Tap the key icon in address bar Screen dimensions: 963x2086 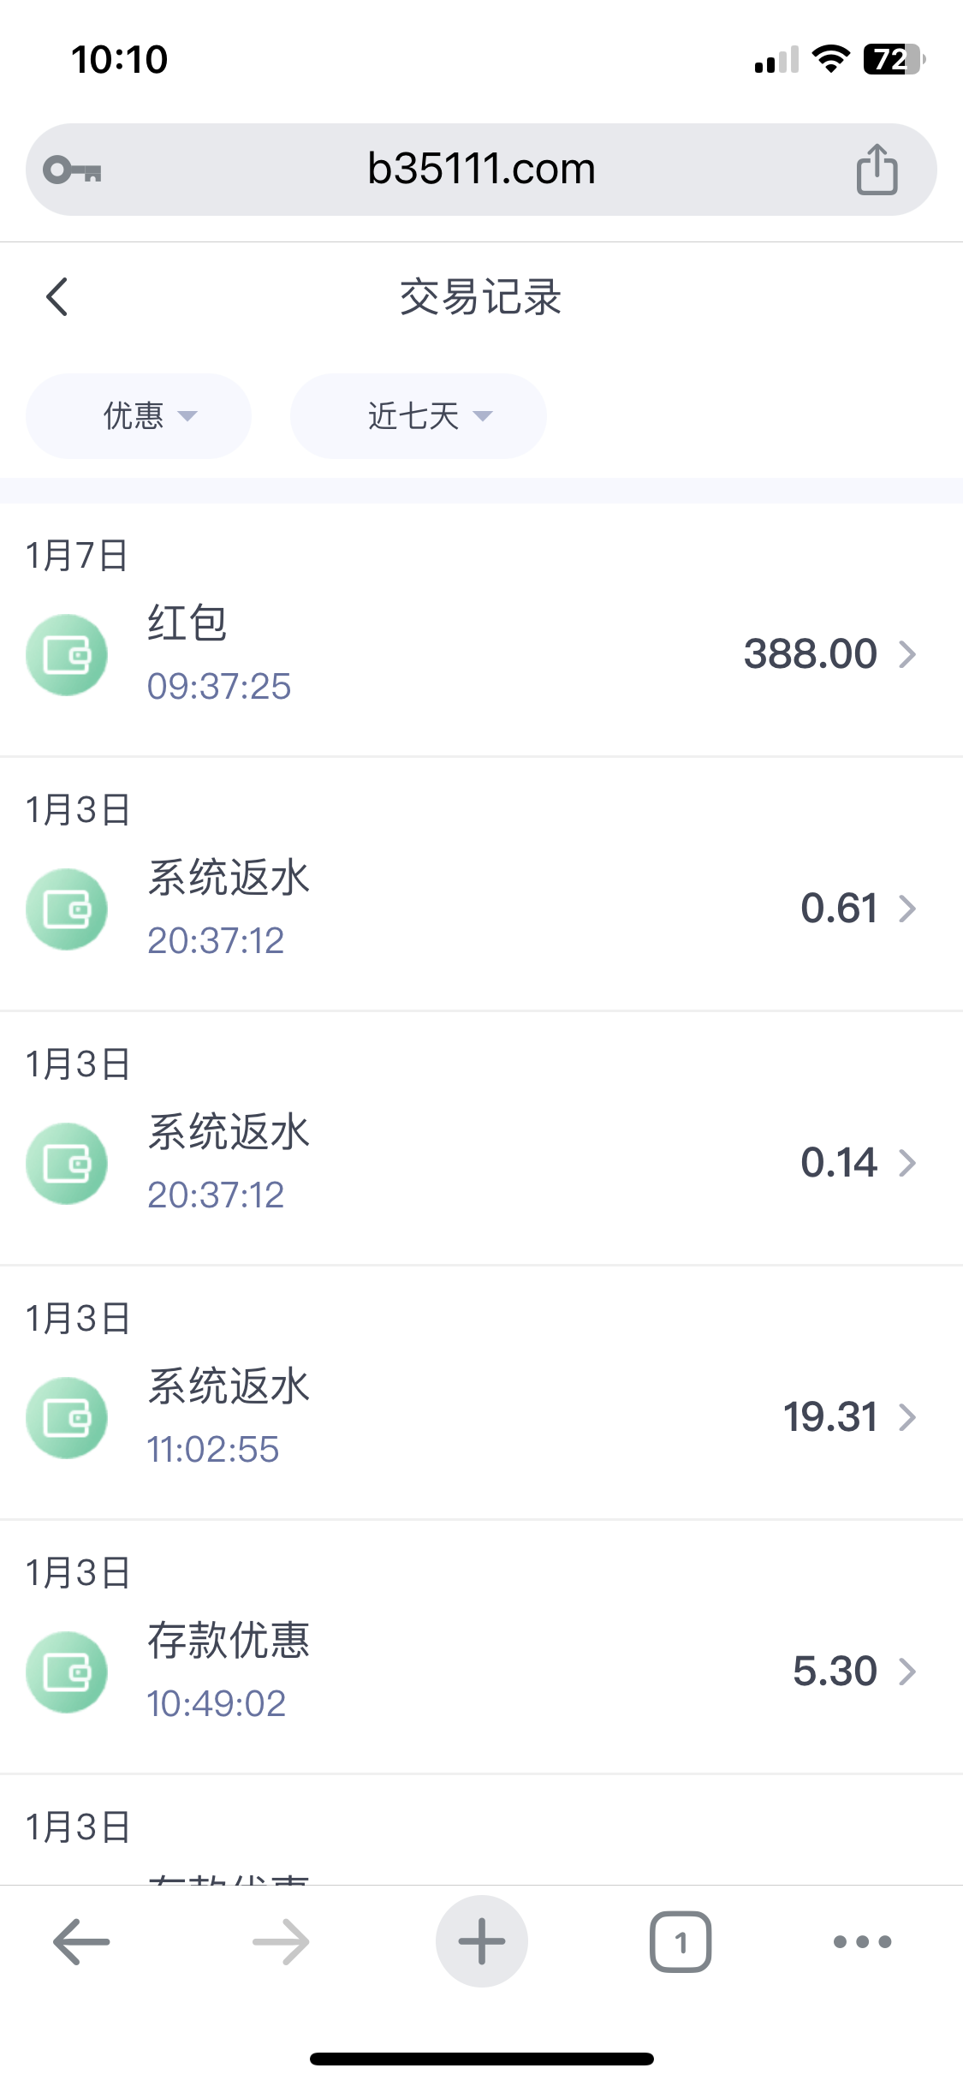73,170
